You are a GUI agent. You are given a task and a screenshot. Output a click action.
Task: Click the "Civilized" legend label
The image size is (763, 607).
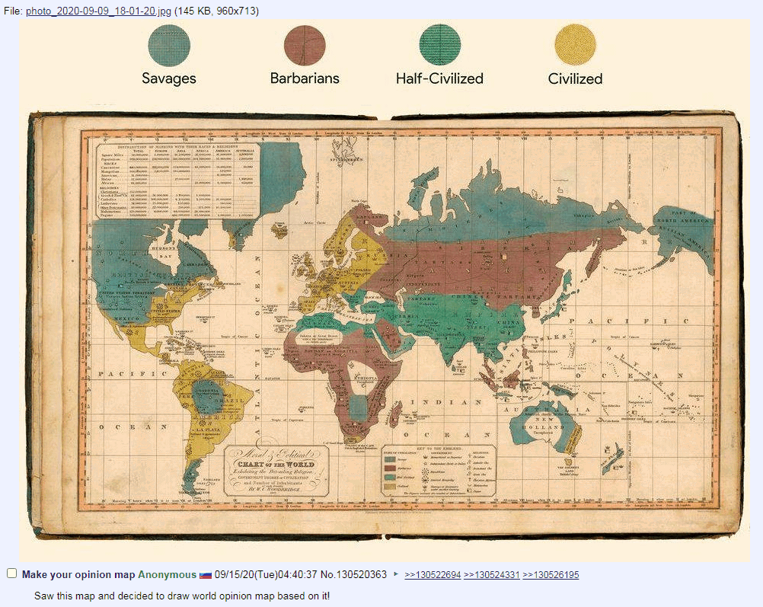[x=575, y=78]
